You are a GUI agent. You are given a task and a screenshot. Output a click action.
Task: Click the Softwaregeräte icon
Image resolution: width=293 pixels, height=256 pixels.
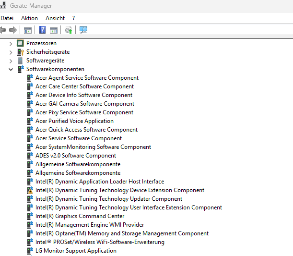click(20, 61)
